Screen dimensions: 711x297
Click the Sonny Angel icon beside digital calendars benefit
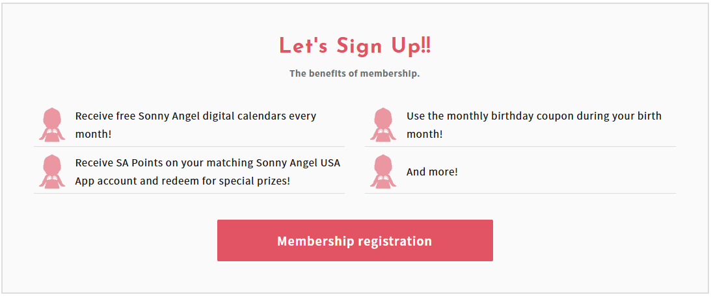pyautogui.click(x=52, y=125)
